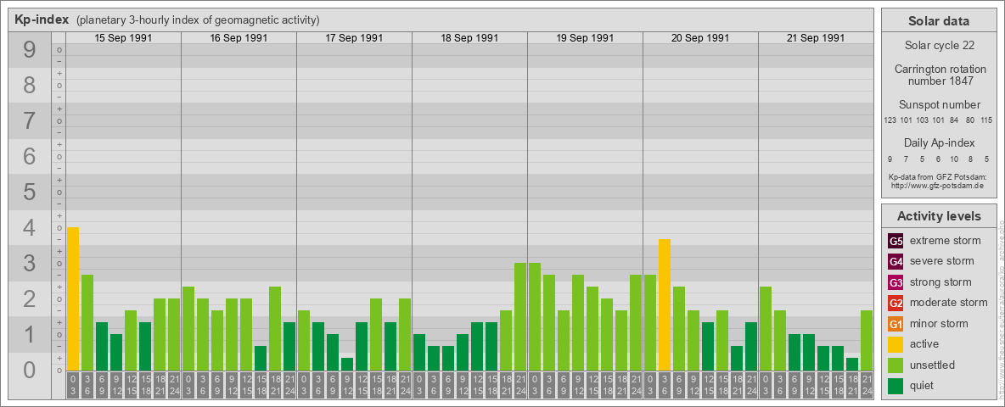Click the large 7 on the Kp axis

click(29, 121)
